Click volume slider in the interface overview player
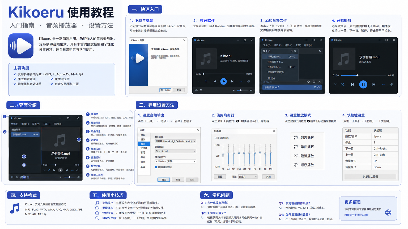 (70, 177)
